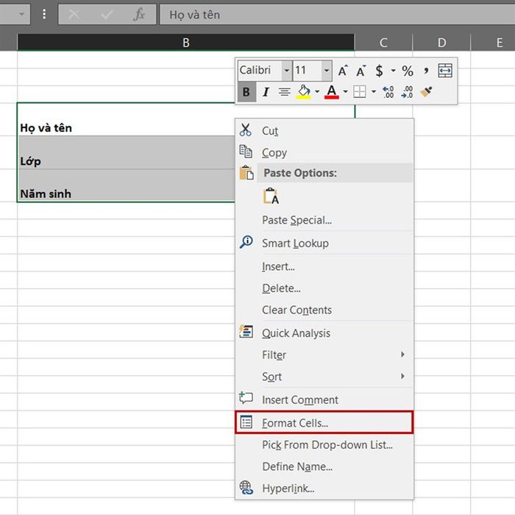The image size is (515, 515).
Task: Click Decrease Decimal icon
Action: [x=408, y=92]
